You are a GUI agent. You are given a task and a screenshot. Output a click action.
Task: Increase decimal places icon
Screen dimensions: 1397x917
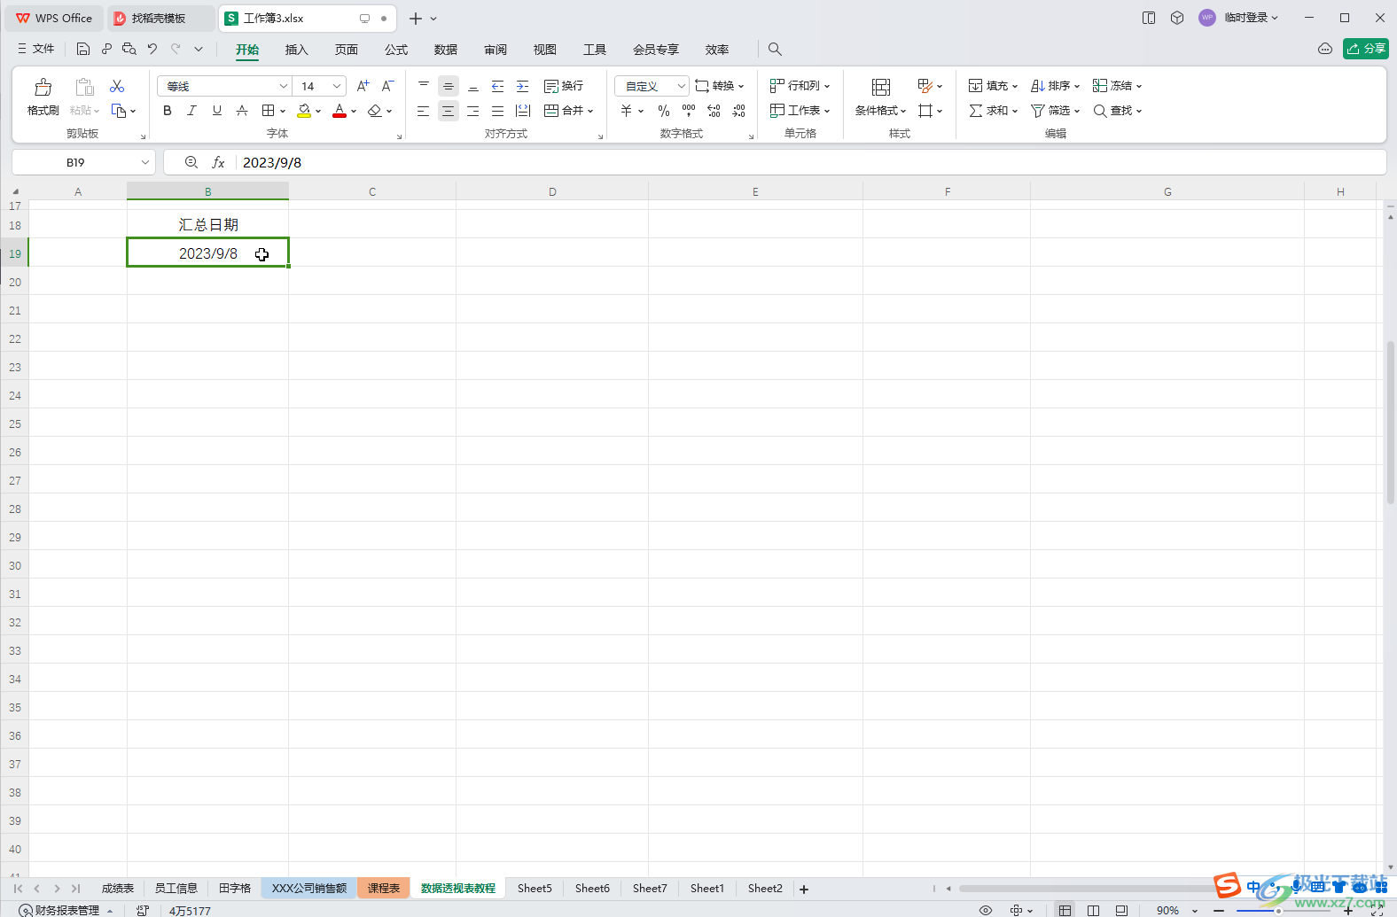tap(714, 111)
